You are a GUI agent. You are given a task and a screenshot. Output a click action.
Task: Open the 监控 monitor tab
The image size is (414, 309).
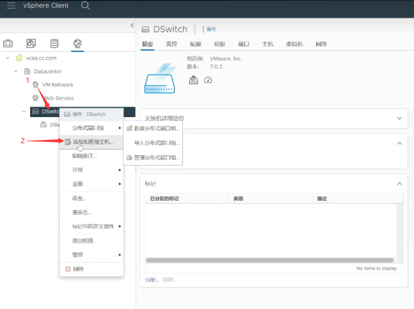click(172, 44)
